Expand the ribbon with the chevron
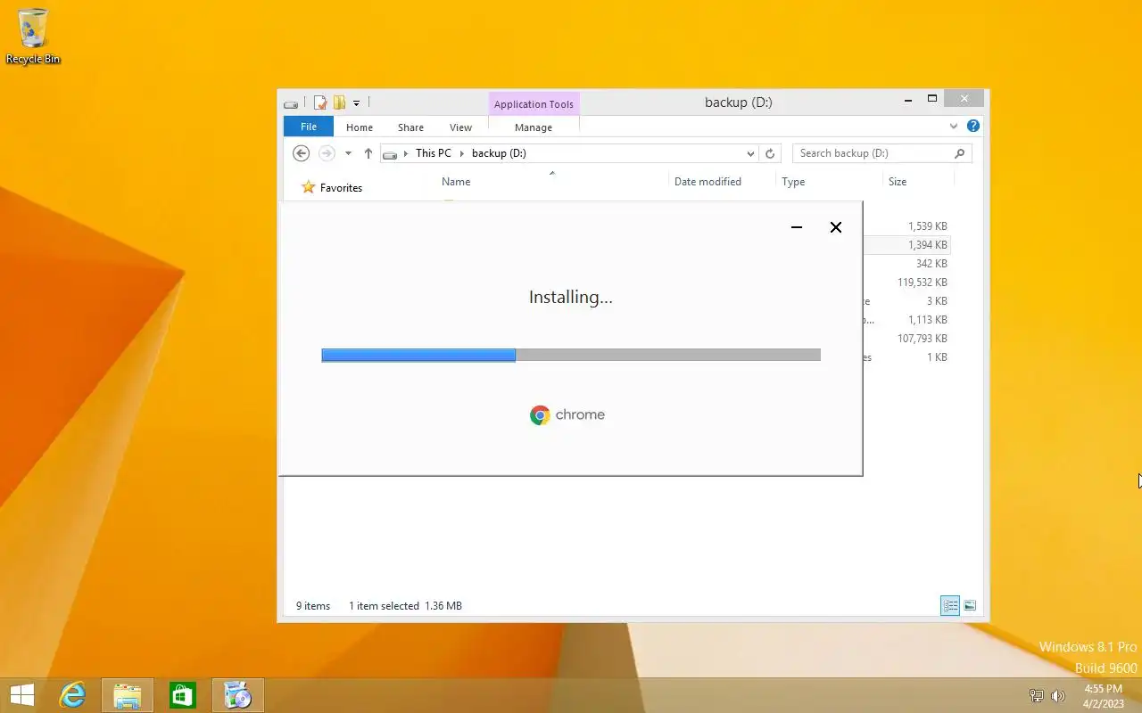Image resolution: width=1142 pixels, height=713 pixels. pos(954,127)
